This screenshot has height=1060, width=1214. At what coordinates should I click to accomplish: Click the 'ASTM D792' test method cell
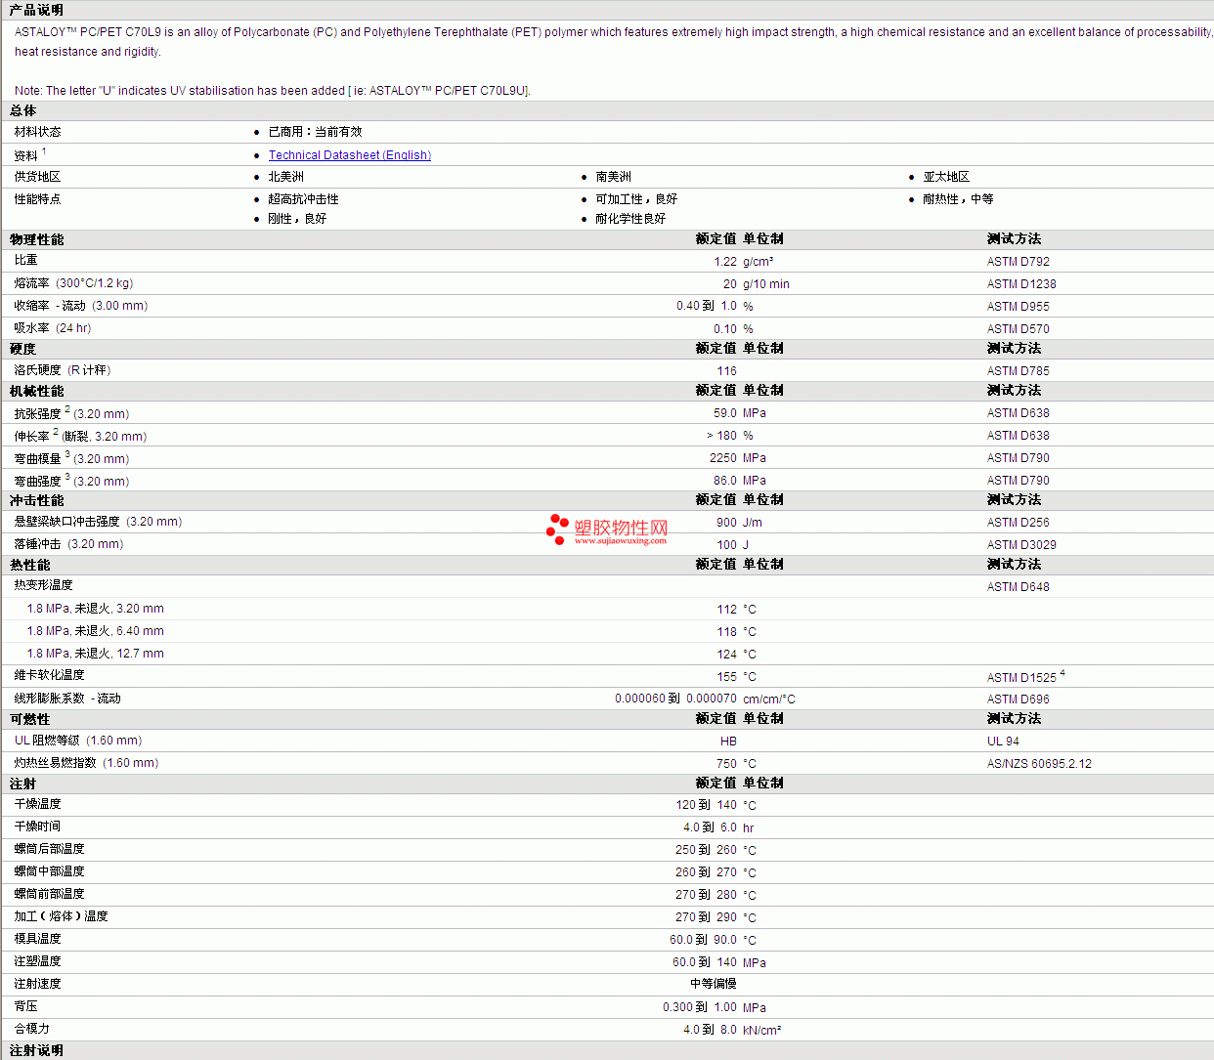tap(1019, 262)
